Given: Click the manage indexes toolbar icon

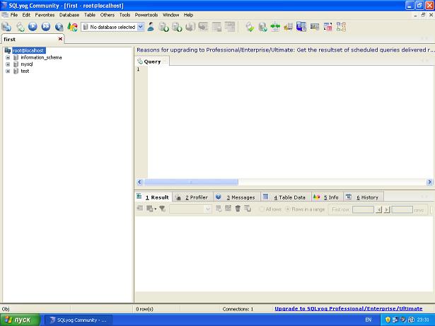Looking at the screenshot, I should coord(230,27).
